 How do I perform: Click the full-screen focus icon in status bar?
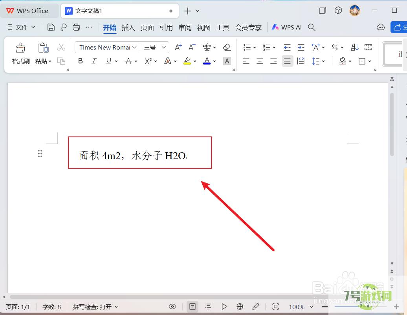pyautogui.click(x=276, y=307)
